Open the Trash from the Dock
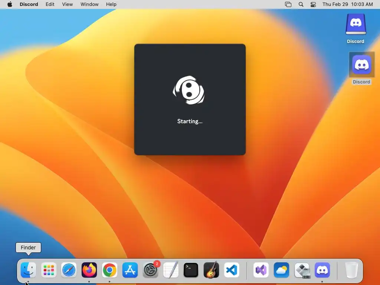This screenshot has width=380, height=285. (351, 270)
